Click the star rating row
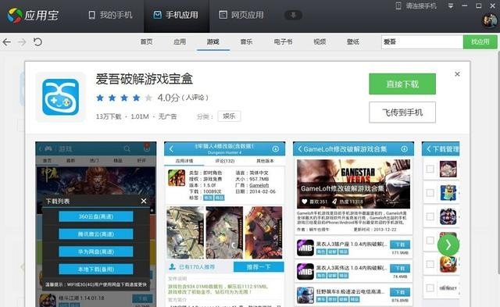500x307 pixels. pyautogui.click(x=124, y=98)
